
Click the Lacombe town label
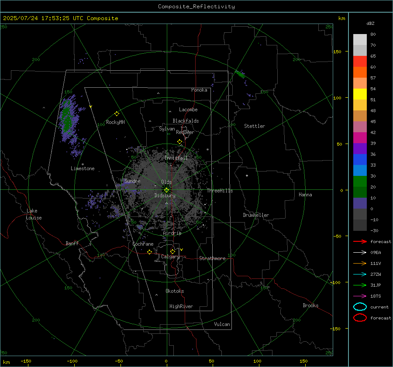coord(188,110)
